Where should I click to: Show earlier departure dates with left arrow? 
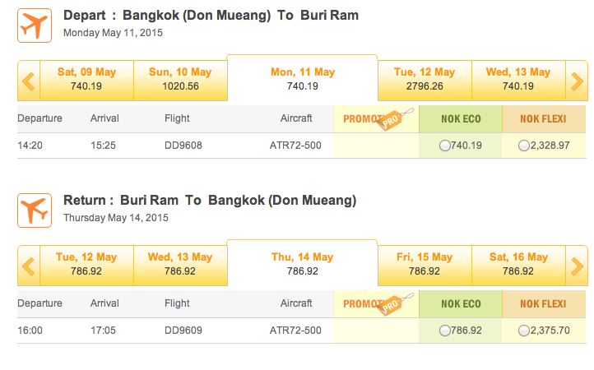(x=29, y=81)
